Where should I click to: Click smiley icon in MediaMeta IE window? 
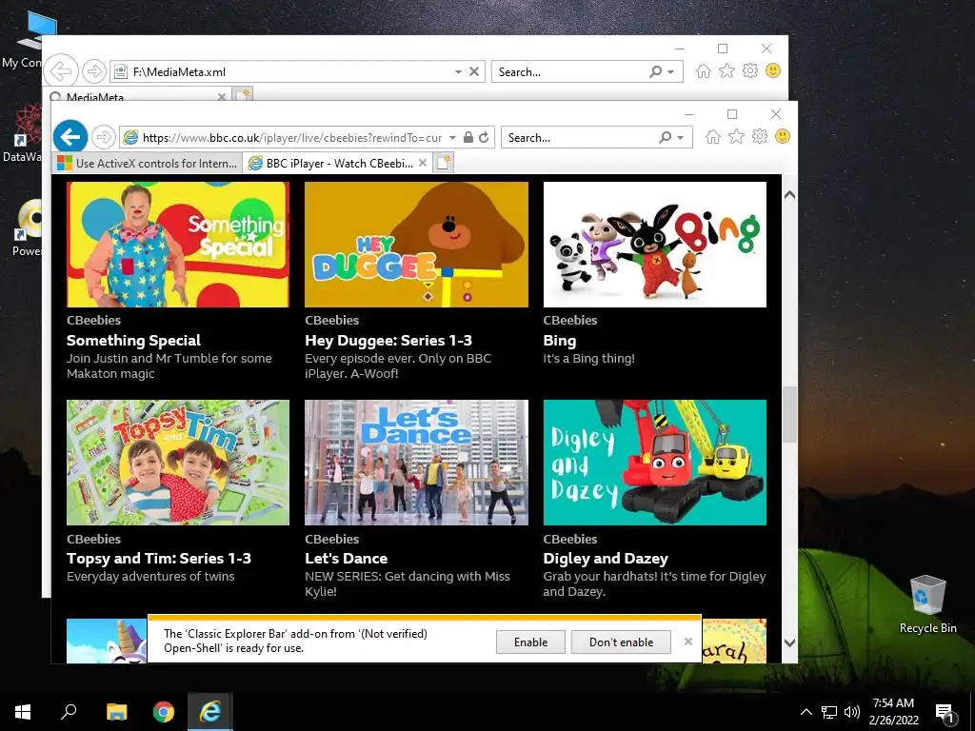pyautogui.click(x=773, y=70)
